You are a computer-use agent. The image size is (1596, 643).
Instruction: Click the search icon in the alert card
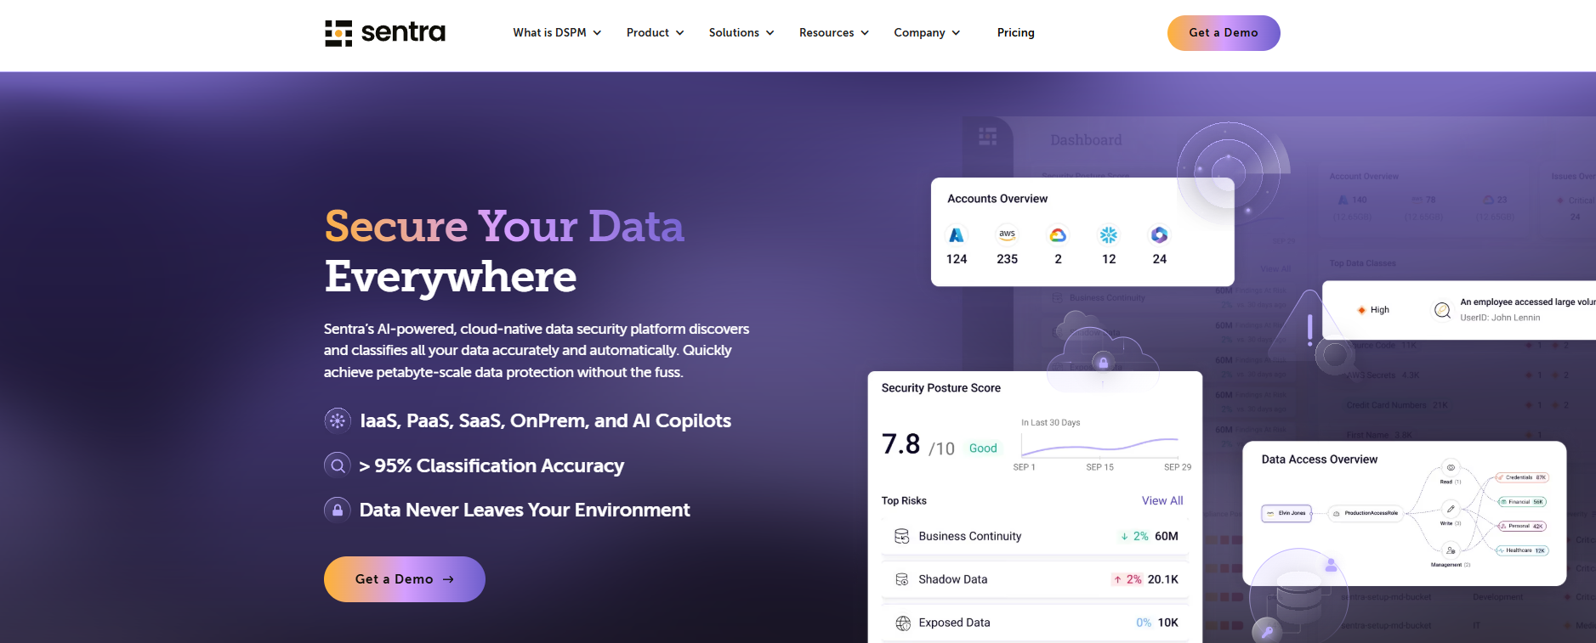pos(1442,310)
